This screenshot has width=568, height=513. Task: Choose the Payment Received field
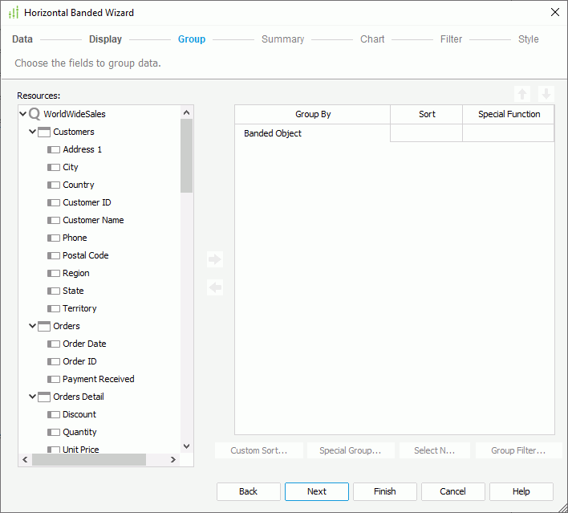pos(98,379)
